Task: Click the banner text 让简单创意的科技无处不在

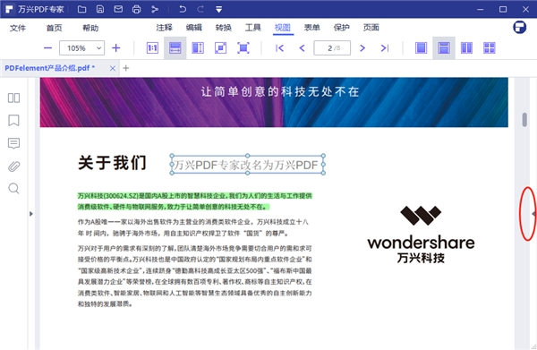Action: pos(280,92)
